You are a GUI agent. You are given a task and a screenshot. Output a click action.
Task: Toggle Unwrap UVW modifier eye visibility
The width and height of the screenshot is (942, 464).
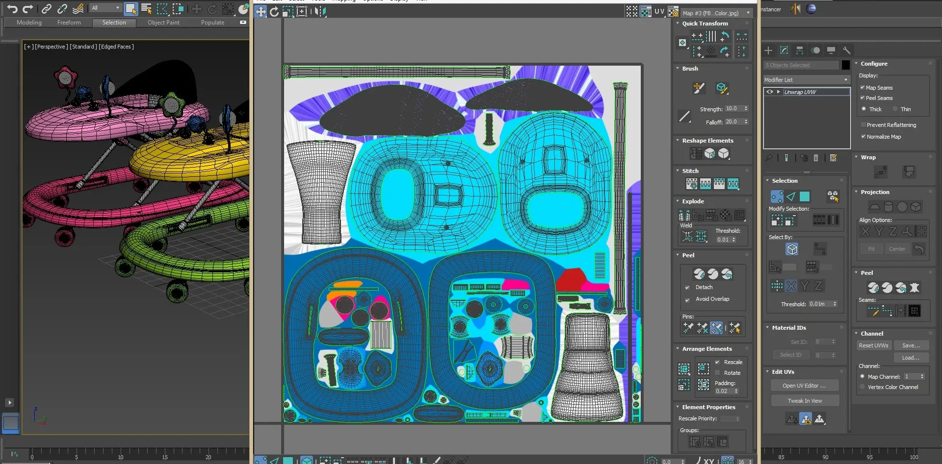[x=770, y=92]
